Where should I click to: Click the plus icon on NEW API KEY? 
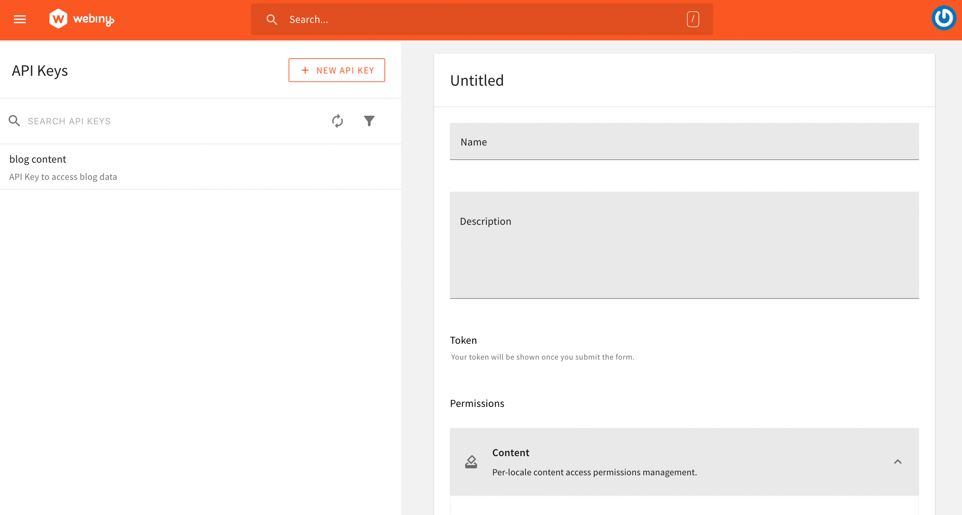[x=304, y=70]
